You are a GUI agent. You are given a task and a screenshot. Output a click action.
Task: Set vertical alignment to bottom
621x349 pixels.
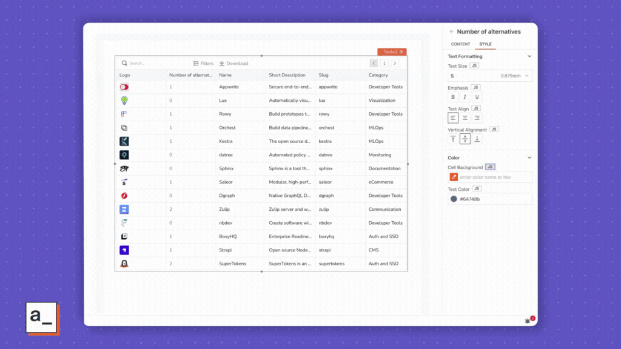pyautogui.click(x=477, y=139)
